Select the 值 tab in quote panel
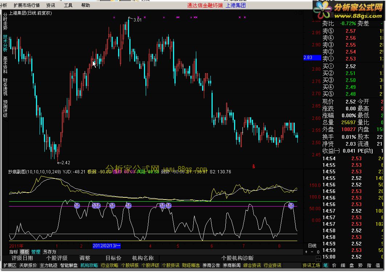The height and width of the screenshot is (272, 386). click(x=378, y=265)
